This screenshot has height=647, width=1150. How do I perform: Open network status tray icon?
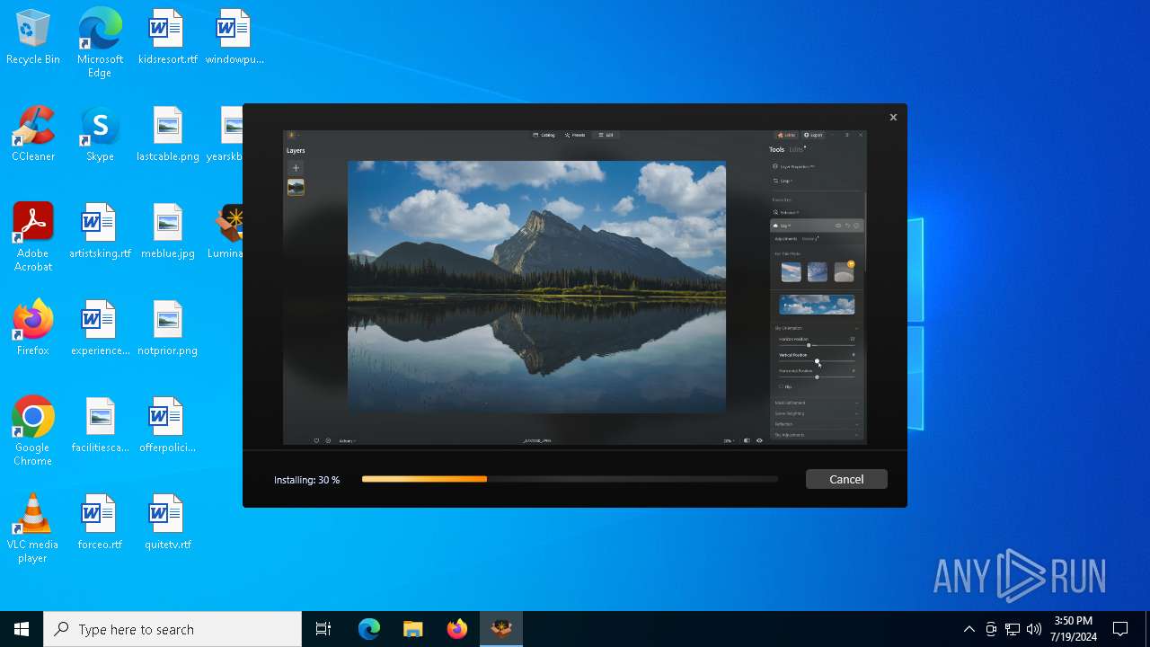1013,629
